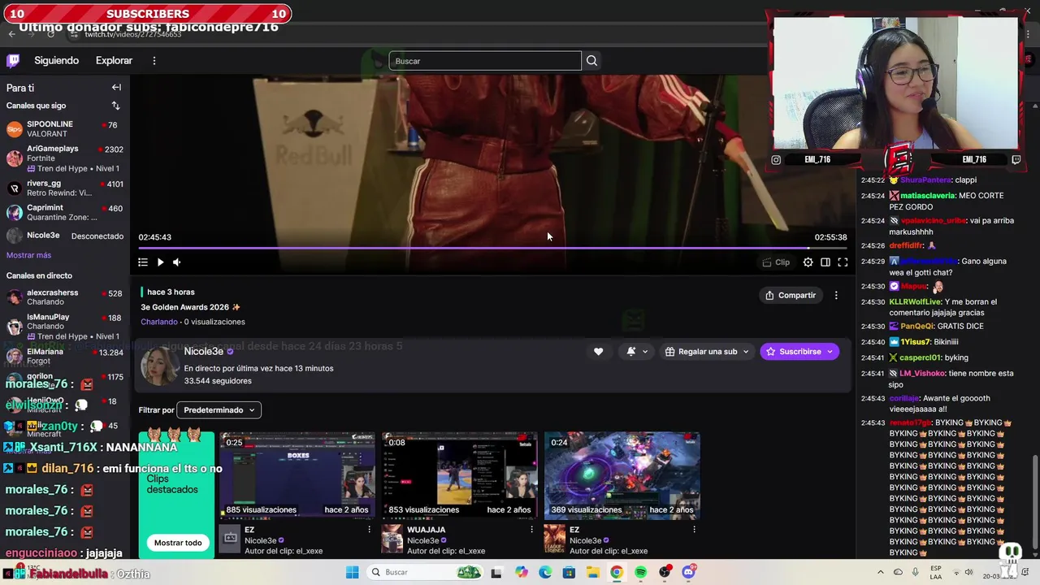The width and height of the screenshot is (1040, 585).
Task: Toggle theatre mode in the player
Action: 825,262
